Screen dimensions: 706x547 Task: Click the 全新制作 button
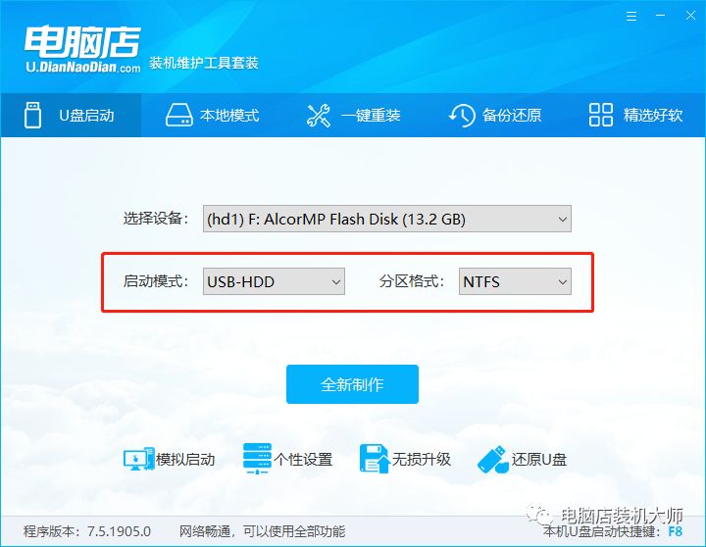click(352, 384)
